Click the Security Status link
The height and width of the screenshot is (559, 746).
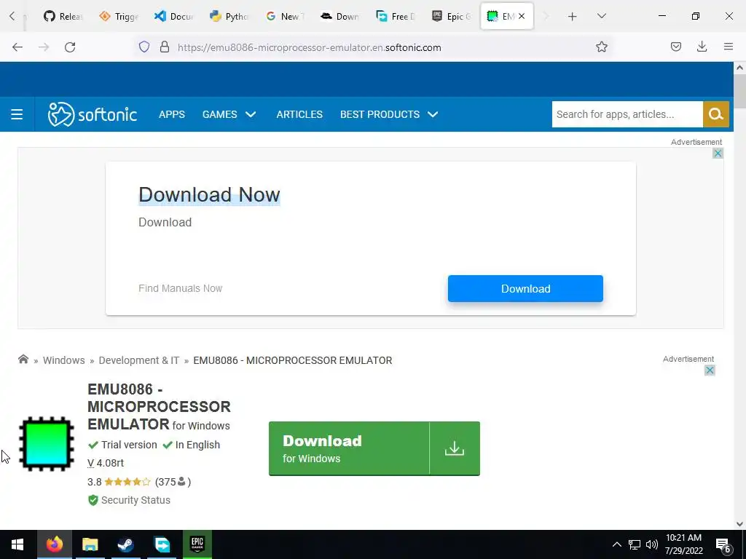(136, 500)
